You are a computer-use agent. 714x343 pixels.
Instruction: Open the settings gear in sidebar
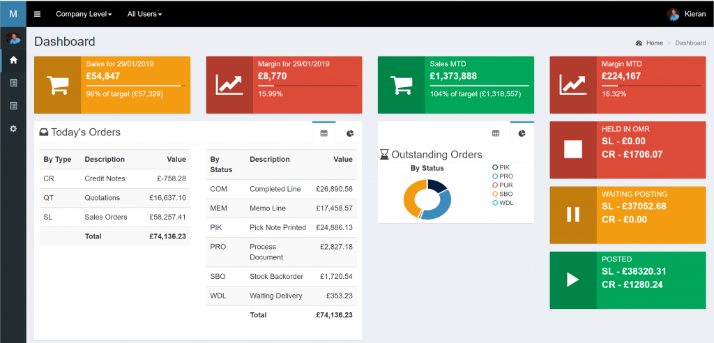point(13,129)
